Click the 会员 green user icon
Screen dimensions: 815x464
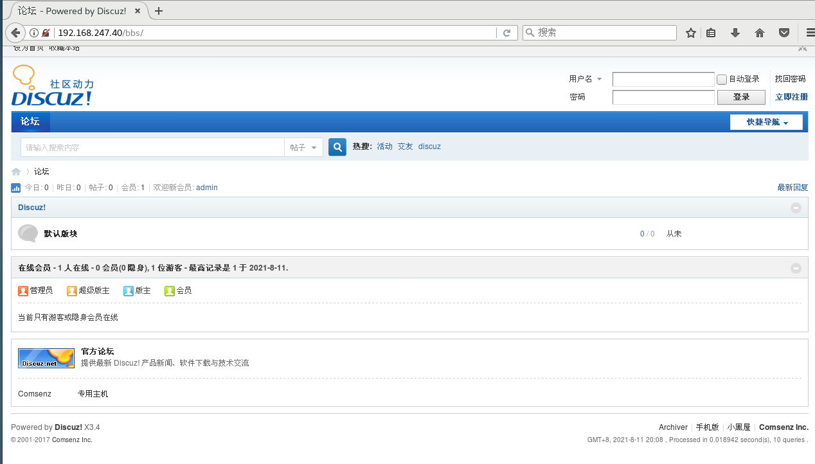pos(170,290)
